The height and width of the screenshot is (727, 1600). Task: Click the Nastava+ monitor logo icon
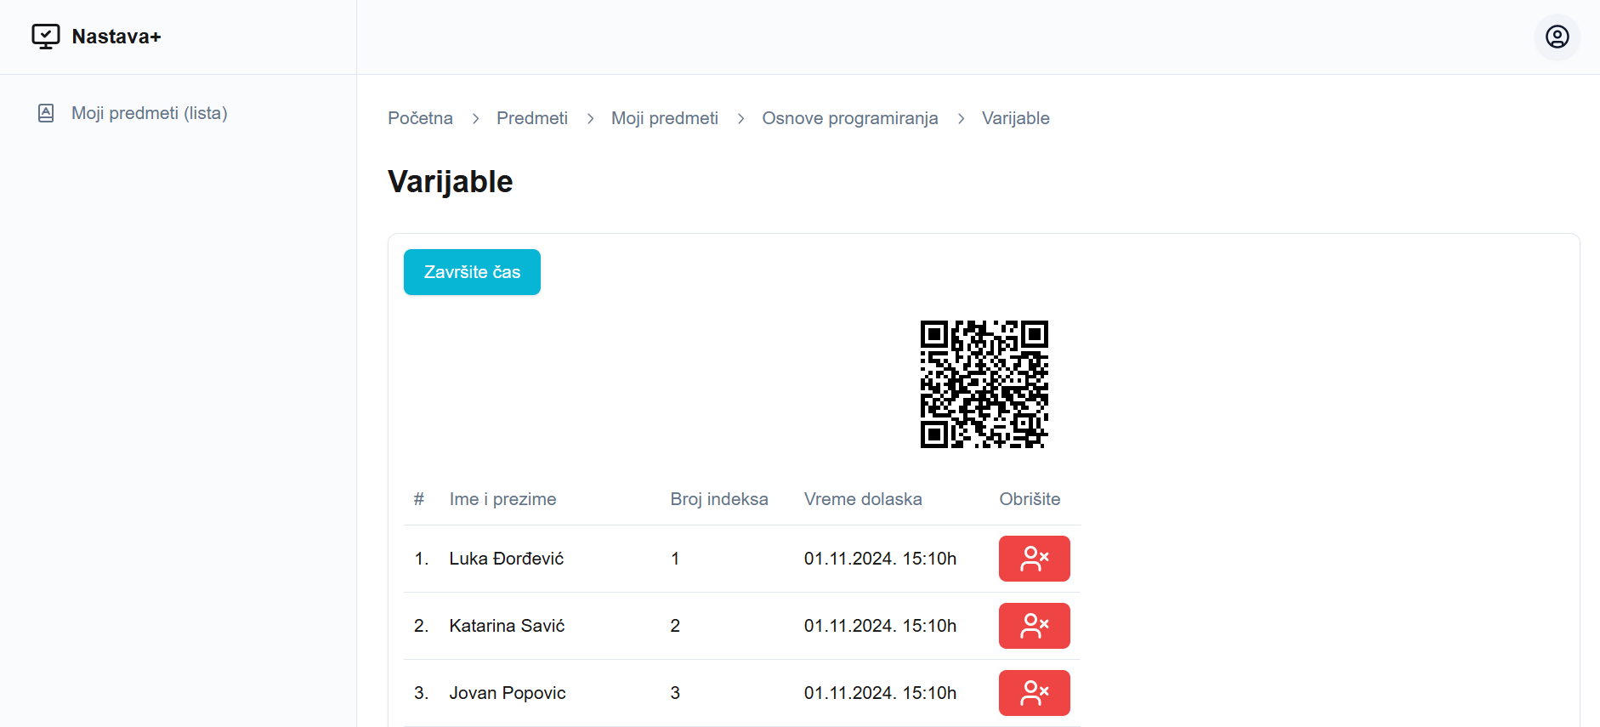46,37
